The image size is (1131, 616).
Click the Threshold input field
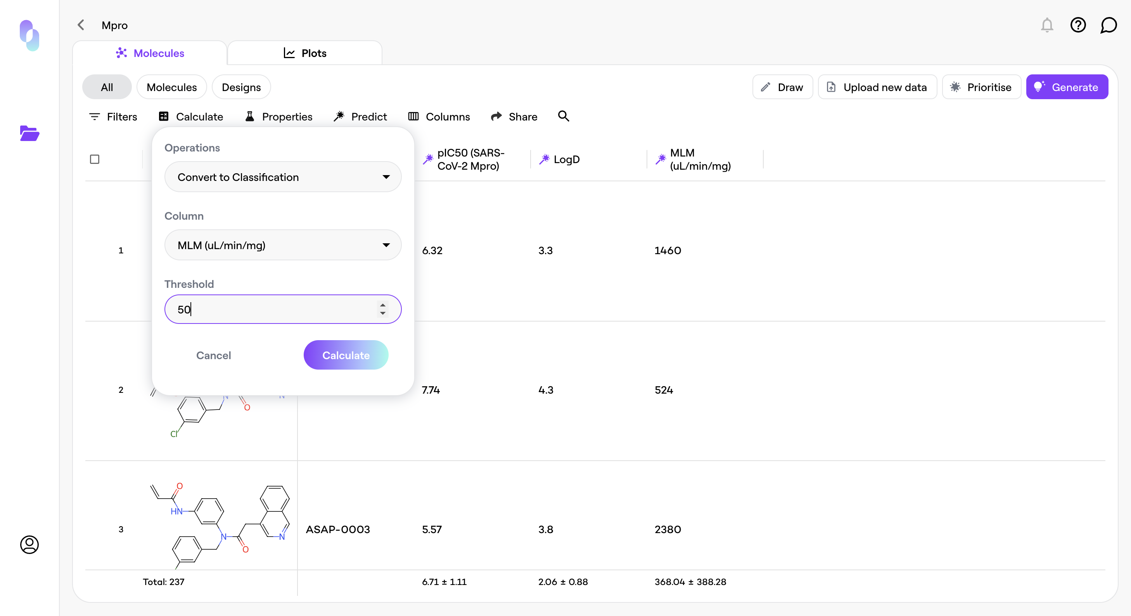(272, 310)
